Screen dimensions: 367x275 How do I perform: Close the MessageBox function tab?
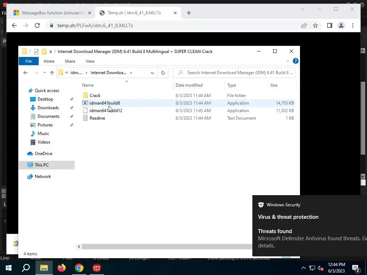[x=89, y=13]
